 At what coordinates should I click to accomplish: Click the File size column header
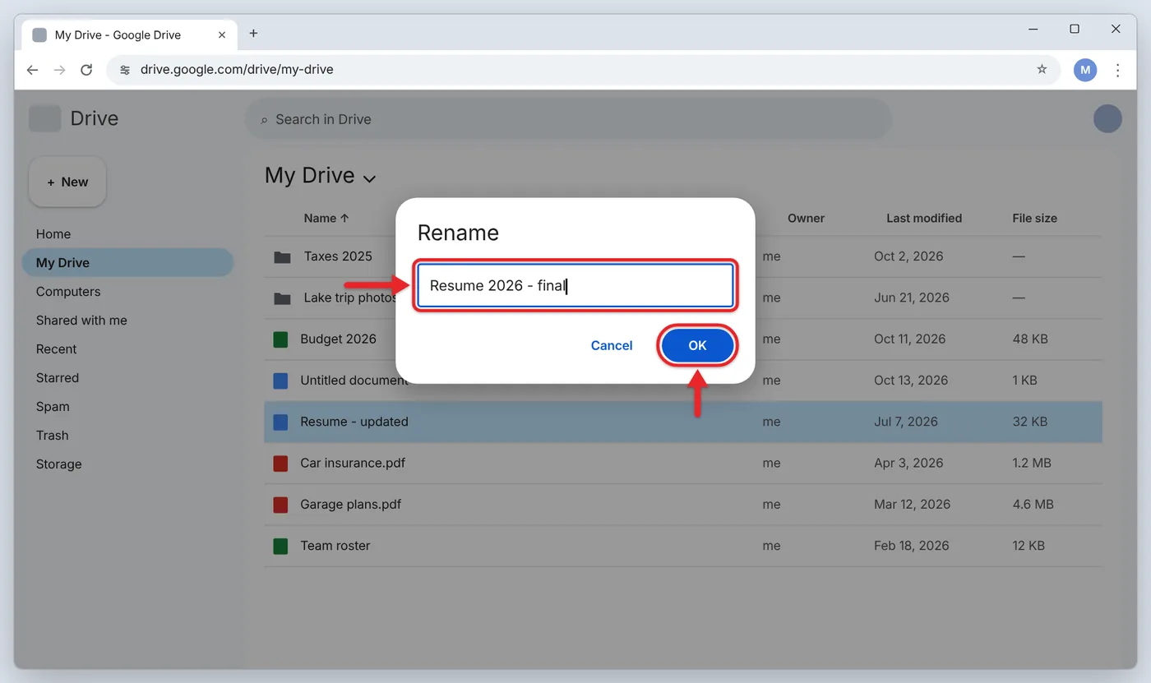[x=1035, y=218]
